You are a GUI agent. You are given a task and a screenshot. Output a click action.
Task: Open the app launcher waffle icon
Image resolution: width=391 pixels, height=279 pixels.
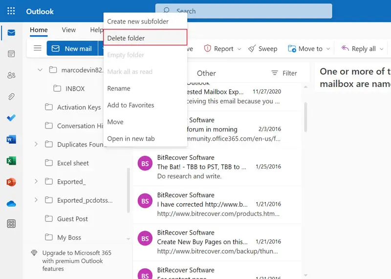coord(11,11)
